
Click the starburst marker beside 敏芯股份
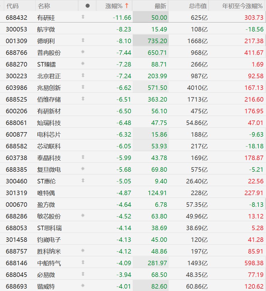[x=83, y=215]
